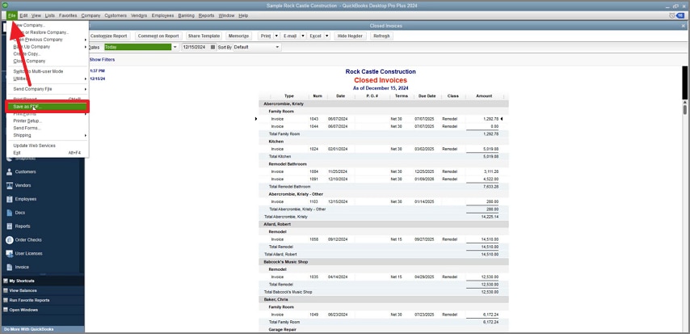Click the Open Windows panel icon

pos(6,310)
